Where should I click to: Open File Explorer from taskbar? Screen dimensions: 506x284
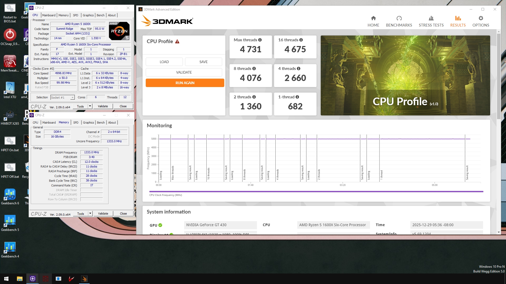click(20, 279)
